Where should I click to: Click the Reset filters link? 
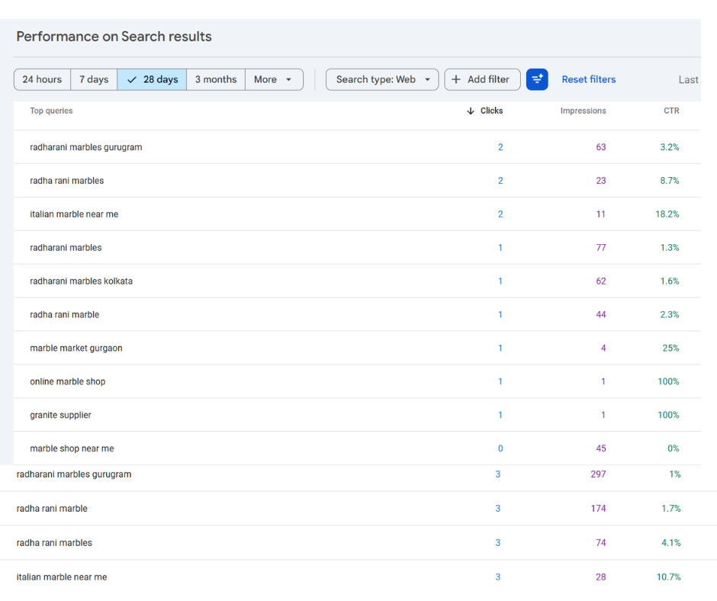(588, 79)
